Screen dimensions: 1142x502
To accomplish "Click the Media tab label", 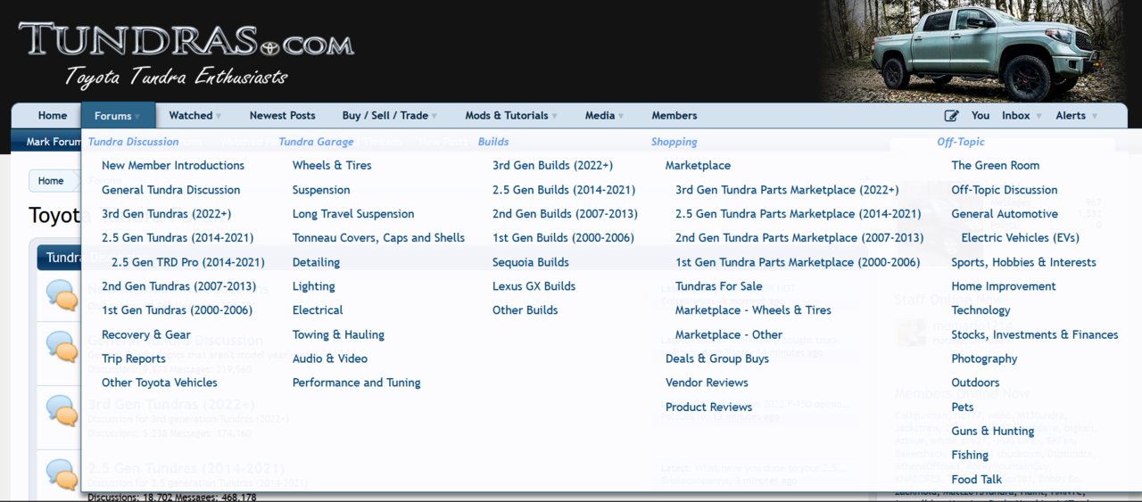I will pyautogui.click(x=600, y=116).
